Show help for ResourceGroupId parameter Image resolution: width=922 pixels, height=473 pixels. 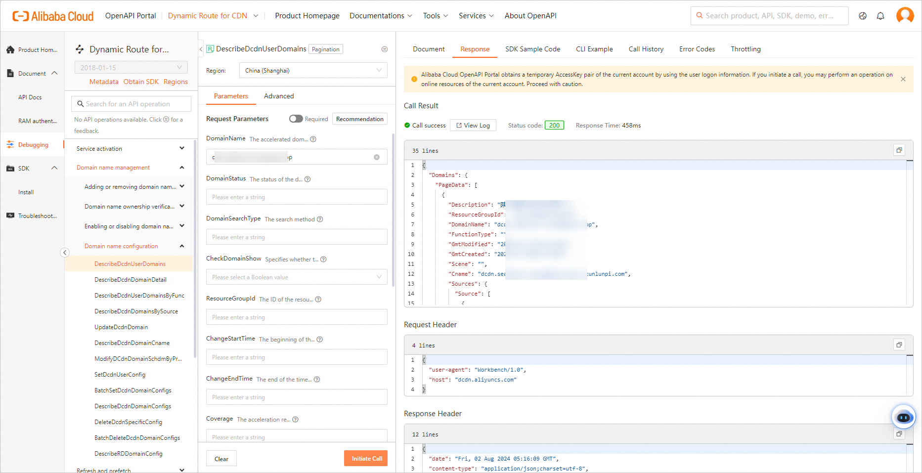click(x=318, y=300)
